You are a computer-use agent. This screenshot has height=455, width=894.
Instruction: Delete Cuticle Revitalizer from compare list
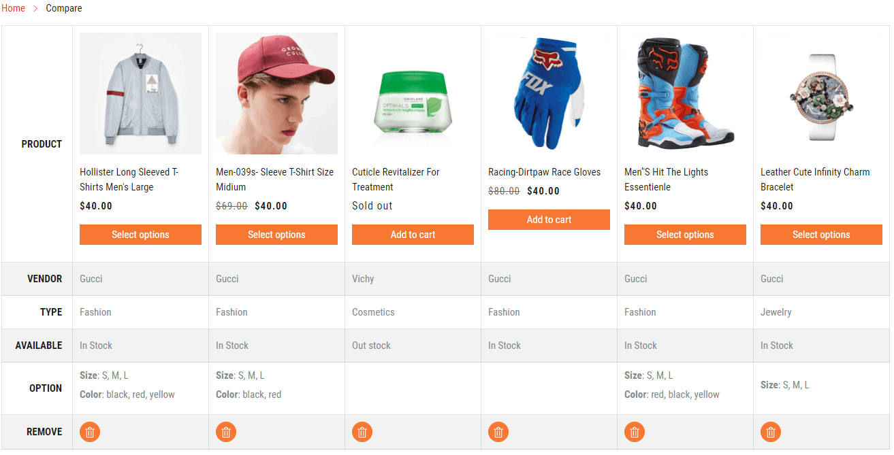coord(362,432)
